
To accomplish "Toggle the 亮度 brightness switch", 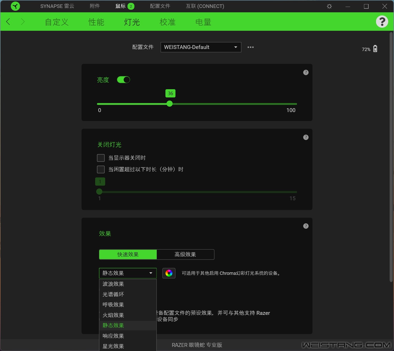I will click(x=123, y=80).
